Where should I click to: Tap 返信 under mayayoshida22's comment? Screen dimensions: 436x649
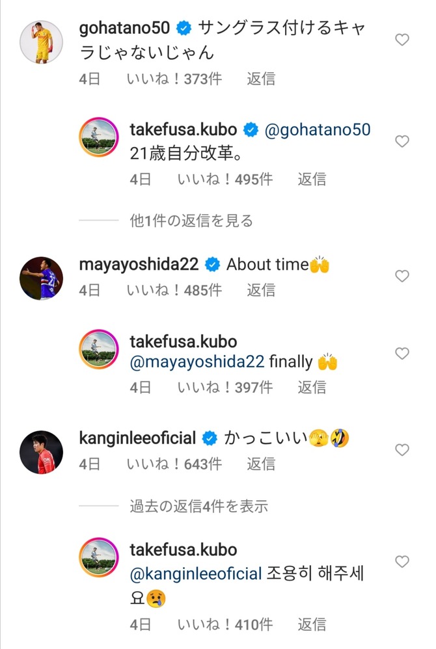(x=261, y=290)
